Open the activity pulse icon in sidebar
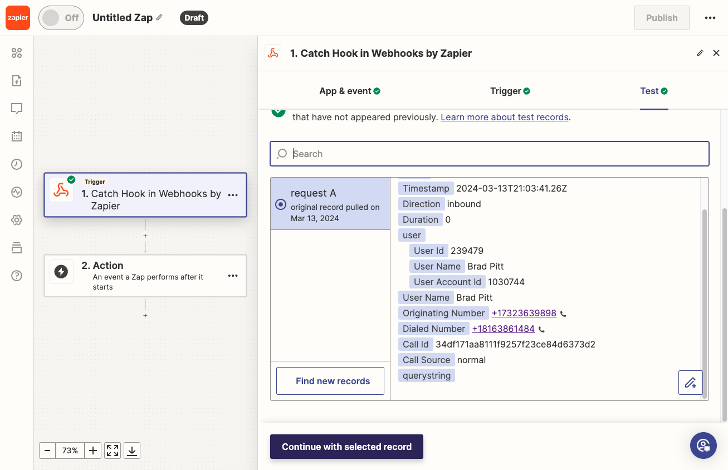Viewport: 728px width, 470px height. tap(17, 192)
